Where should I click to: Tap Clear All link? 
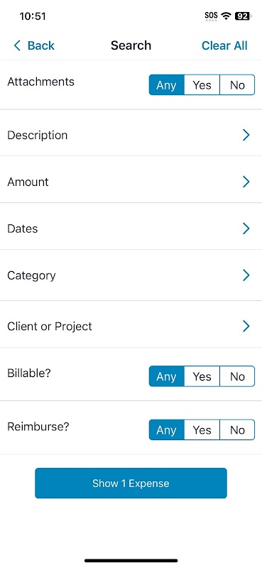(x=224, y=45)
